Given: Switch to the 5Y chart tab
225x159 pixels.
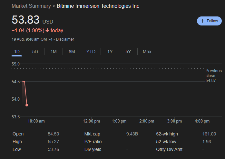Looking at the screenshot, I should 128,52.
